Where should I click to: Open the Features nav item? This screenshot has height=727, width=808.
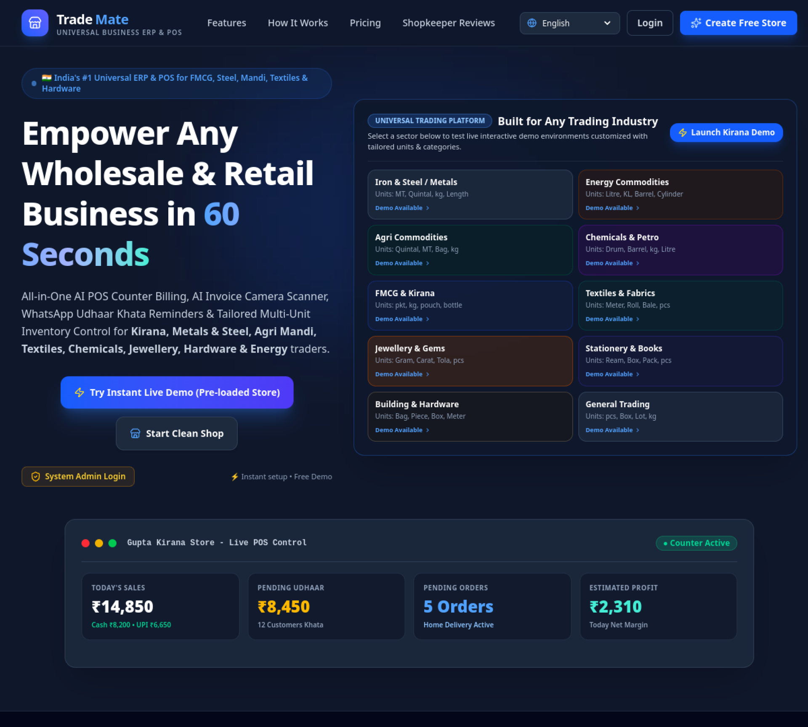[226, 23]
